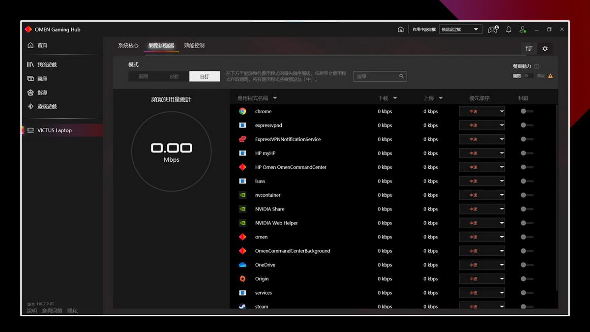This screenshot has height=332, width=590.
Task: Select the 自訂 mode option
Action: [205, 76]
